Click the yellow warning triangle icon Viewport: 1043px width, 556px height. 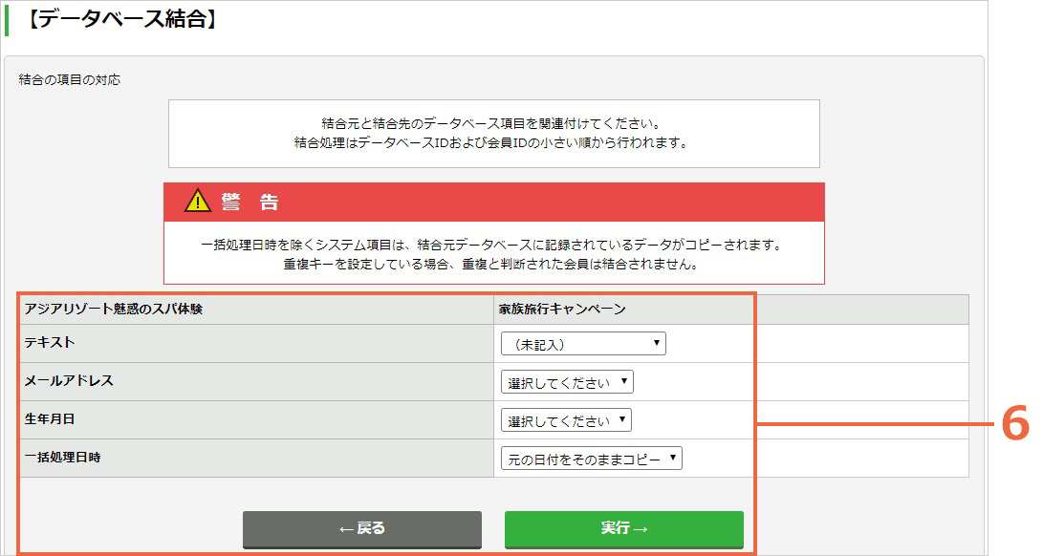[x=198, y=201]
